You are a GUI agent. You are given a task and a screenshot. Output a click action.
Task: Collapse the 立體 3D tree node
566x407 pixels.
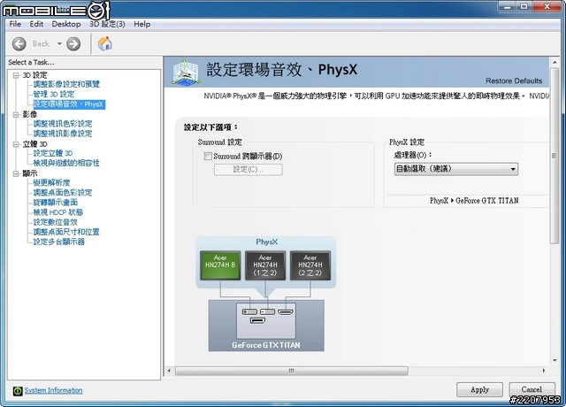16,144
